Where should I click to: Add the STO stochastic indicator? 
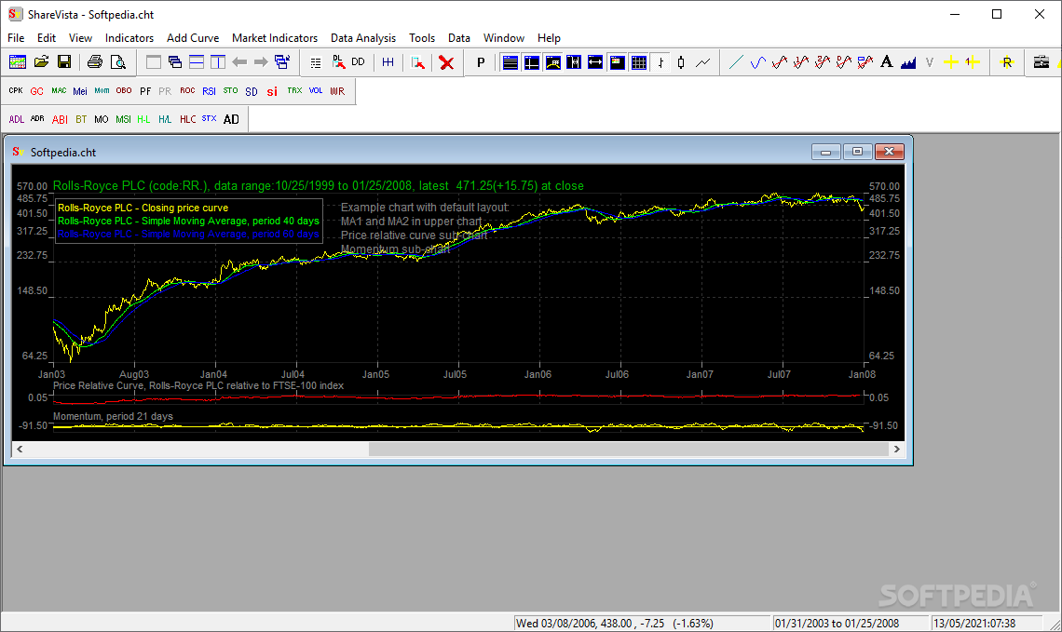coord(230,90)
